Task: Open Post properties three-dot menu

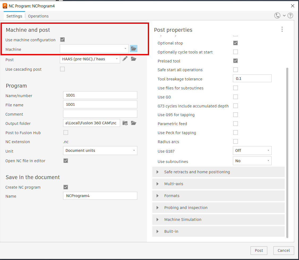Action: point(282,29)
